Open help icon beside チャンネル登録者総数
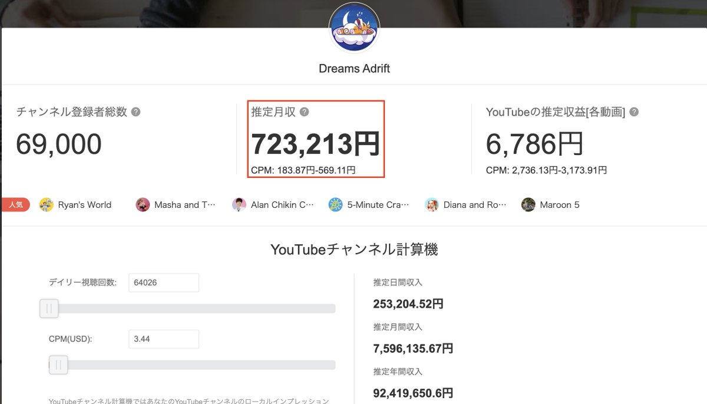This screenshot has height=404, width=707. pyautogui.click(x=136, y=112)
